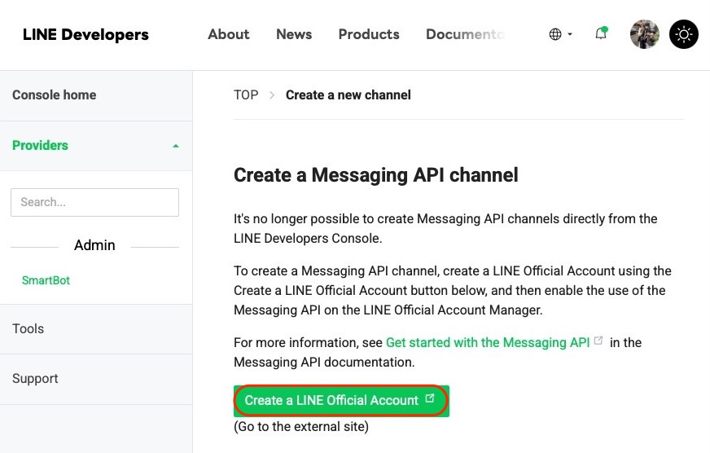Image resolution: width=710 pixels, height=453 pixels.
Task: Open the About menu item
Action: pos(229,34)
